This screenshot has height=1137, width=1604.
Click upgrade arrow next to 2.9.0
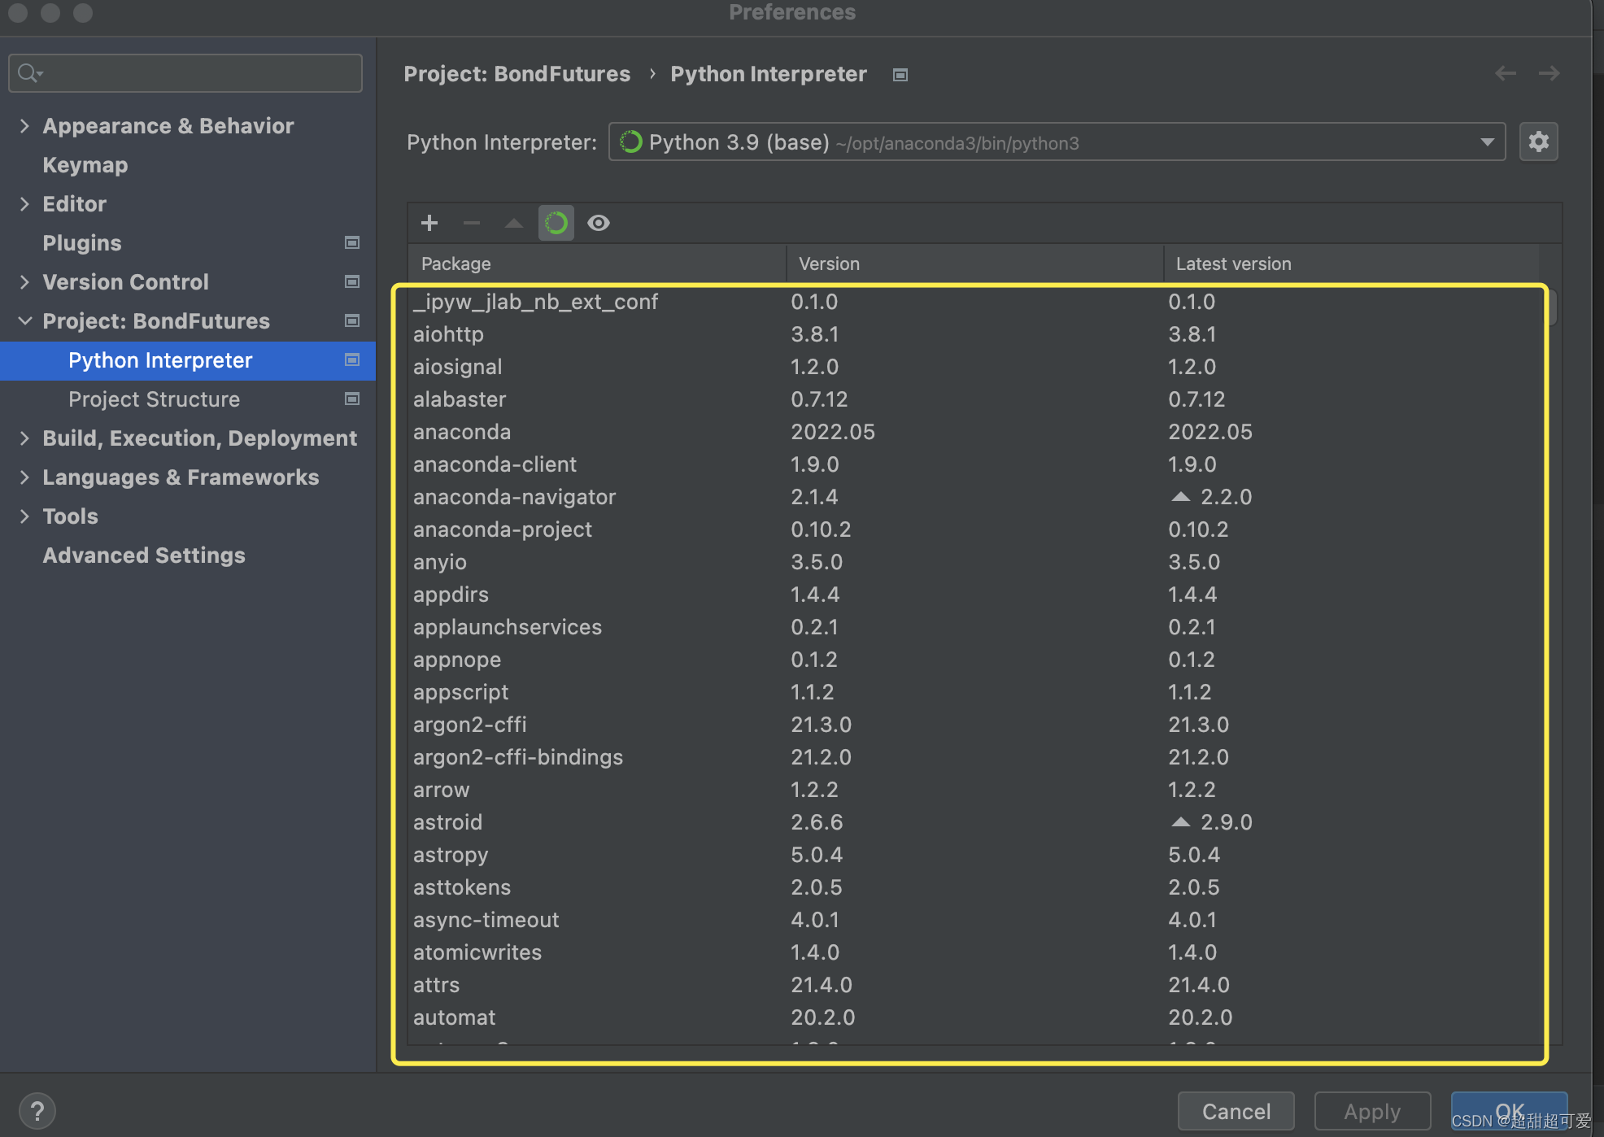[x=1180, y=822]
